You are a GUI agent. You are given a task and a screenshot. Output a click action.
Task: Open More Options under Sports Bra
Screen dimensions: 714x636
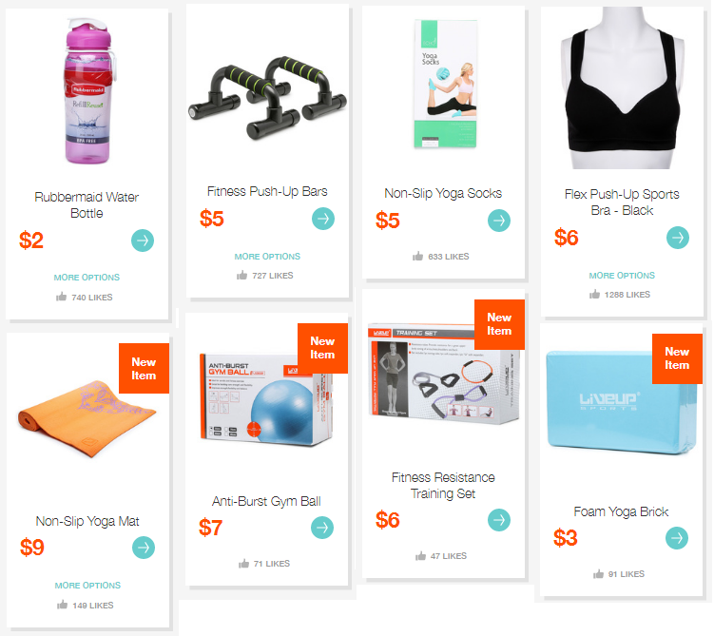(x=622, y=276)
